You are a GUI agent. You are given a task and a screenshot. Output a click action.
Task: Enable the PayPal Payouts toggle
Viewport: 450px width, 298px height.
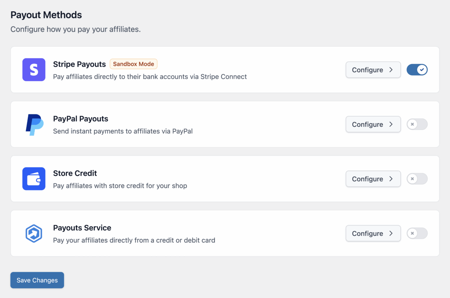pos(417,124)
